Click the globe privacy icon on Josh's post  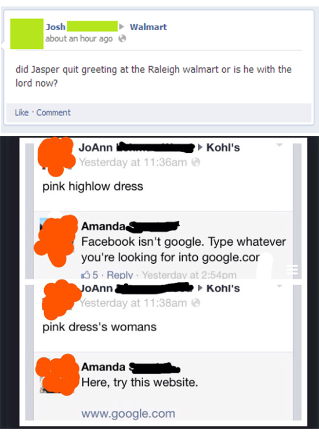(122, 38)
